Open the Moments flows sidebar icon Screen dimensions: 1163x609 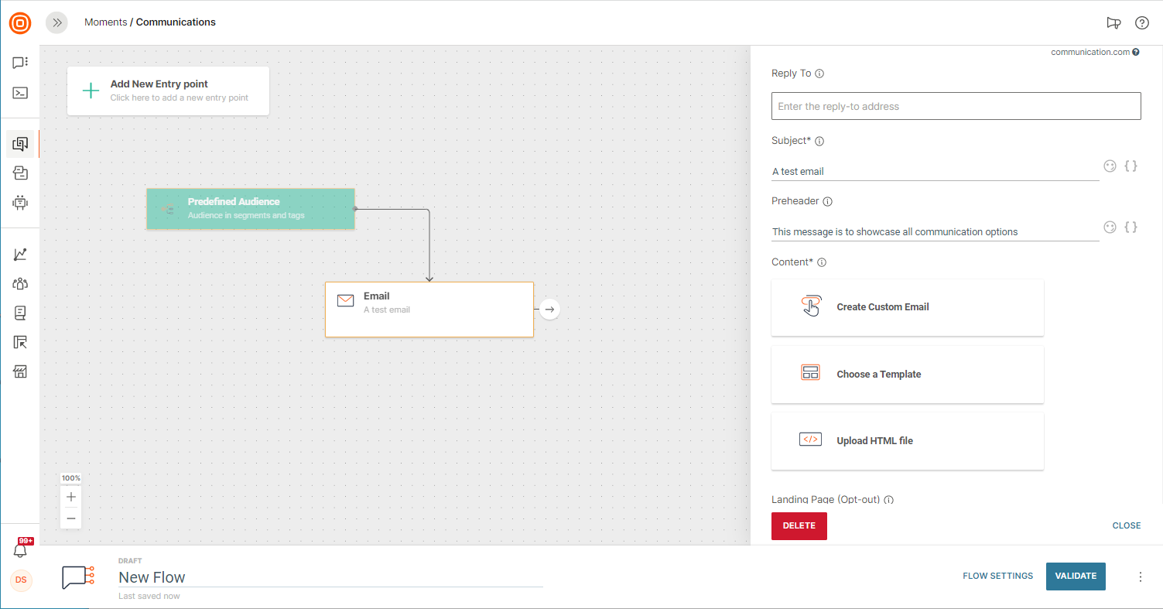tap(20, 144)
